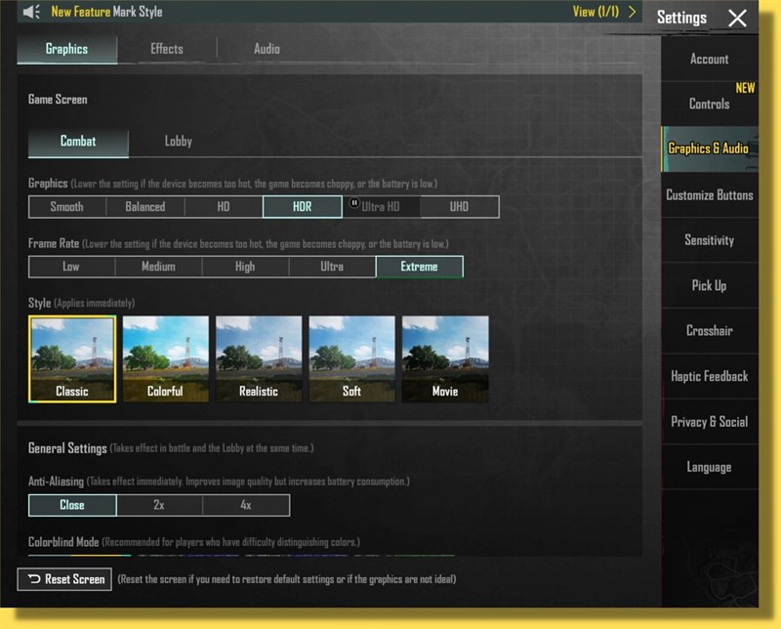The image size is (781, 629).
Task: Close the Settings screen with X
Action: point(737,18)
